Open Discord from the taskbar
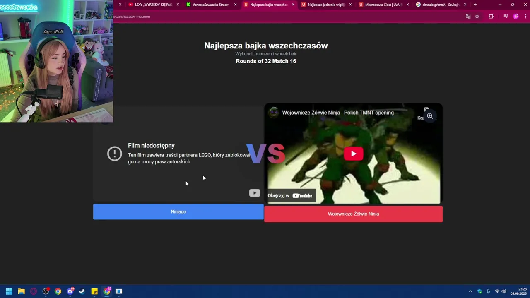Screen dimensions: 530x298 pyautogui.click(x=70, y=291)
